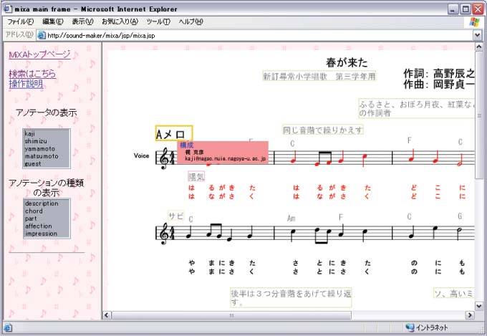The height and width of the screenshot is (336, 487).
Task: Click the Aメロ section annotation box
Action: (174, 133)
